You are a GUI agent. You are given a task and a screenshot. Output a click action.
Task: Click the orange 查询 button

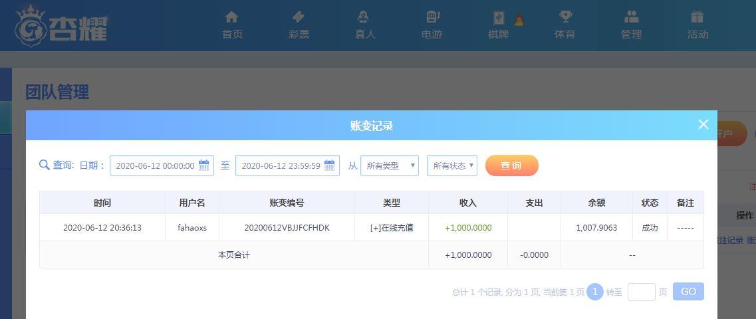[511, 165]
